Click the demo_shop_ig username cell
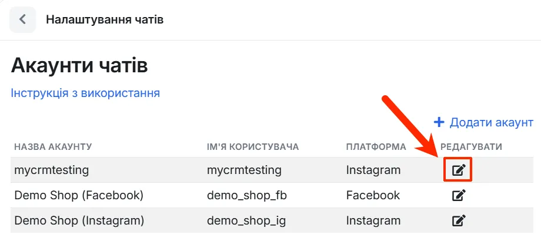This screenshot has height=241, width=541. click(x=246, y=220)
